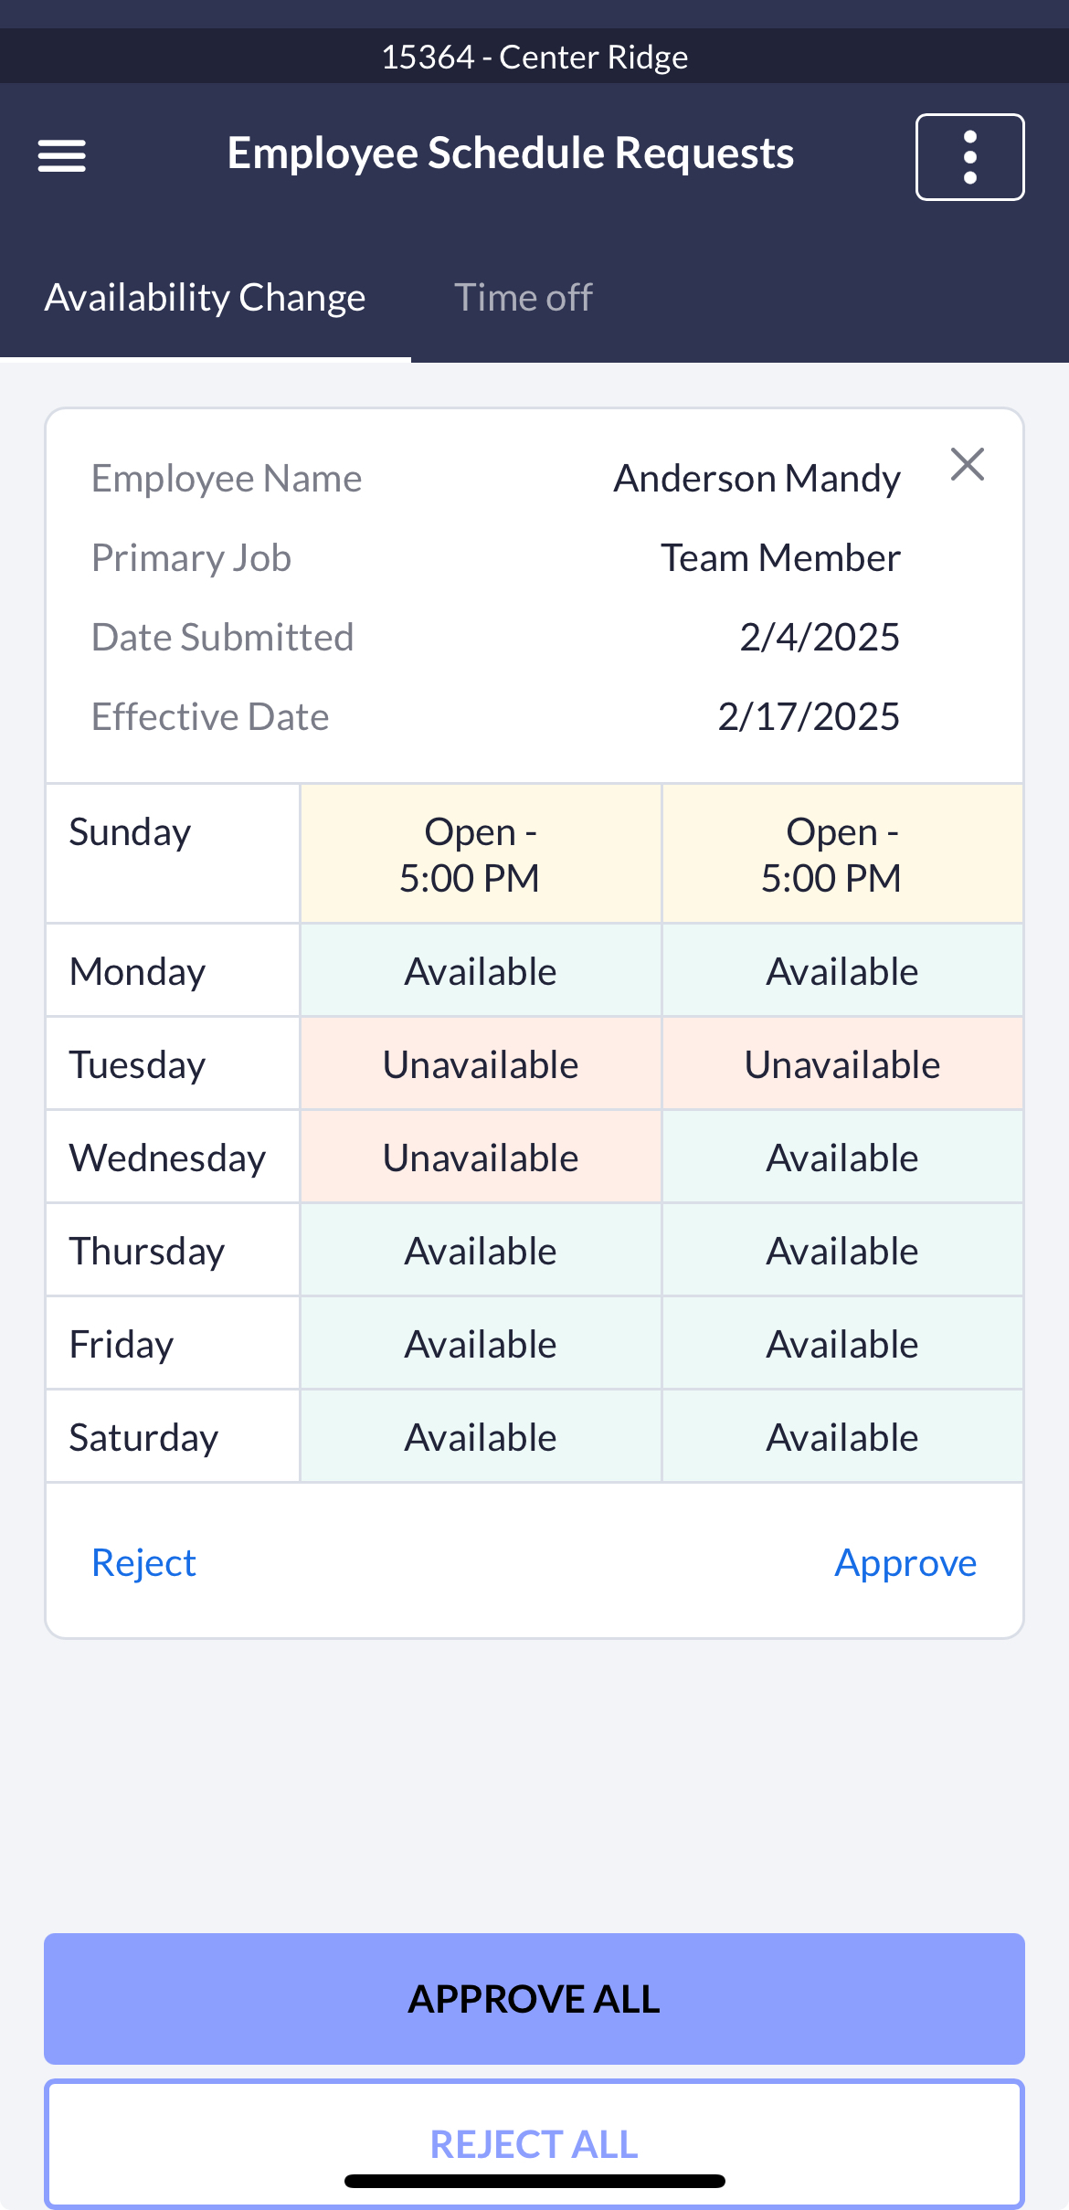
Task: Dismiss Anderson Mandy's request card
Action: (x=968, y=464)
